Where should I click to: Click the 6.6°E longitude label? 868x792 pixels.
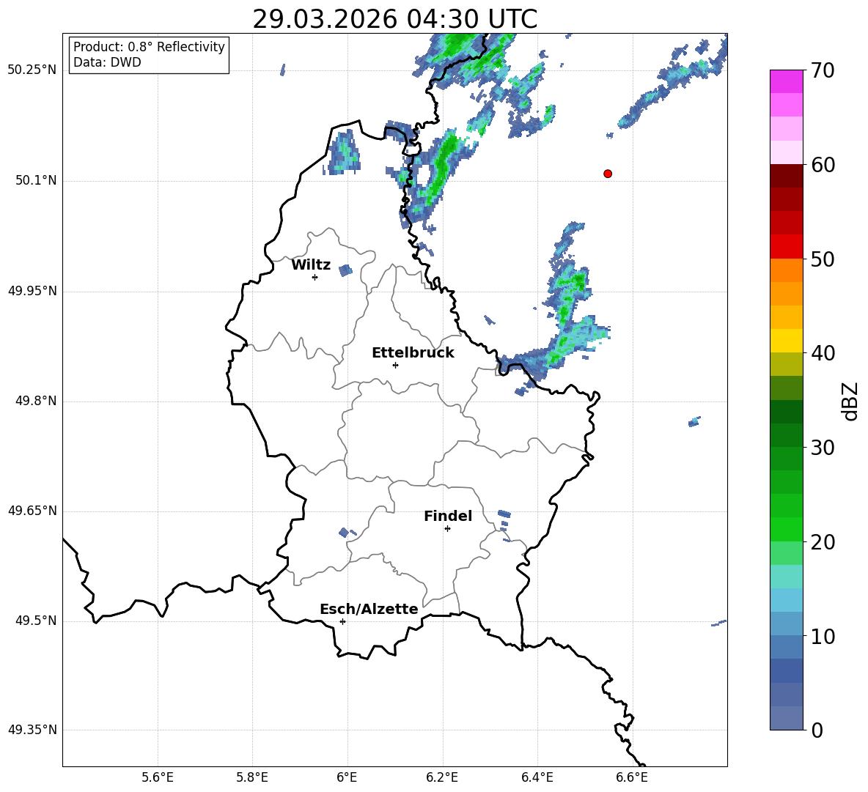632,777
